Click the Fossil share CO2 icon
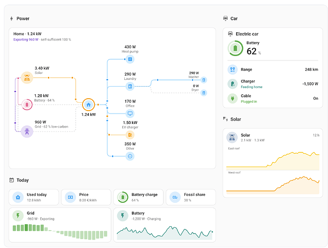 pyautogui.click(x=175, y=197)
